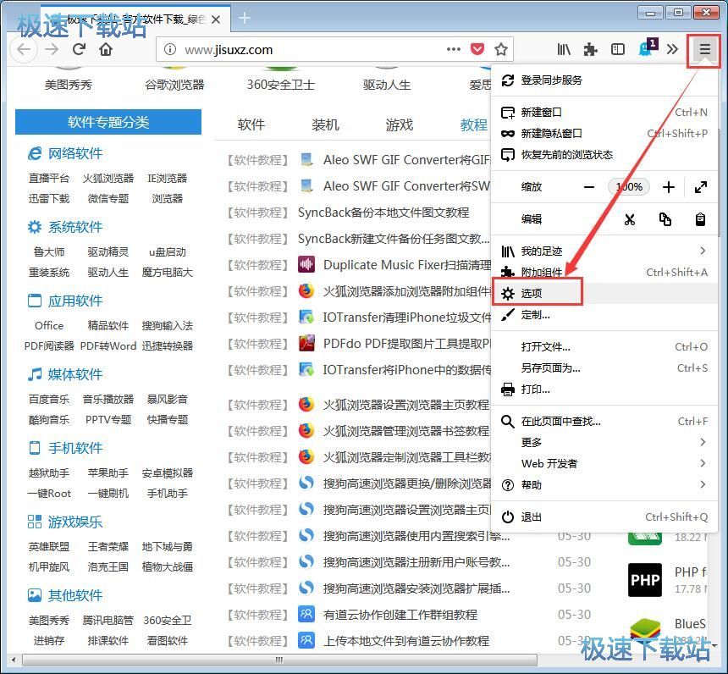Open the PHP software thumbnail
The width and height of the screenshot is (728, 674).
click(x=645, y=580)
